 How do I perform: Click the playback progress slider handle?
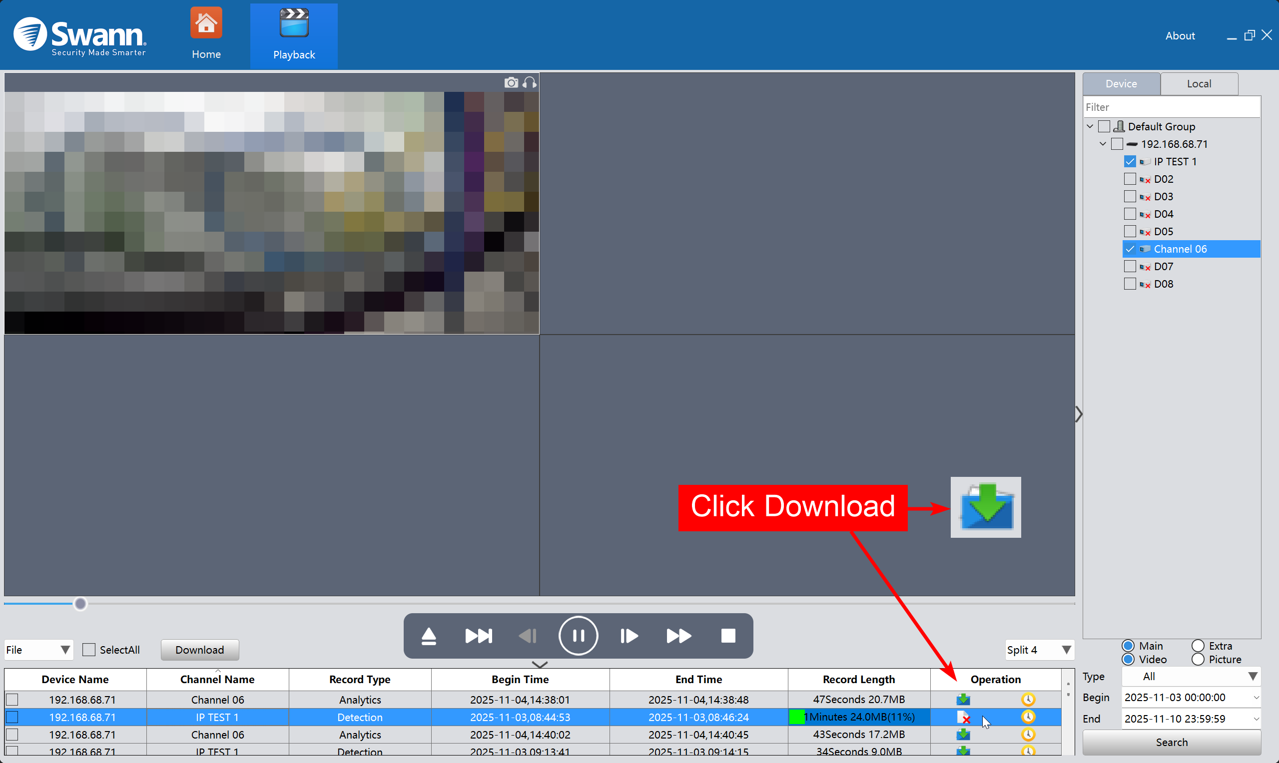coord(80,604)
